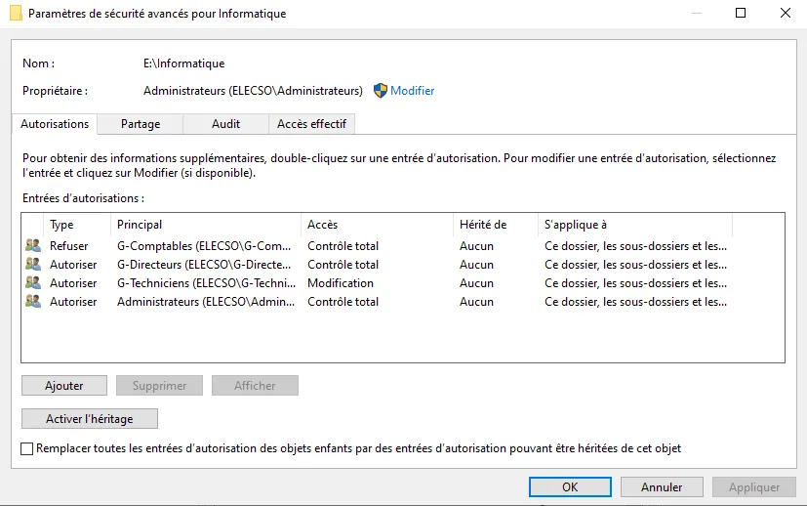Viewport: 807px width, 506px height.
Task: Switch to the Partage tab
Action: pos(141,124)
